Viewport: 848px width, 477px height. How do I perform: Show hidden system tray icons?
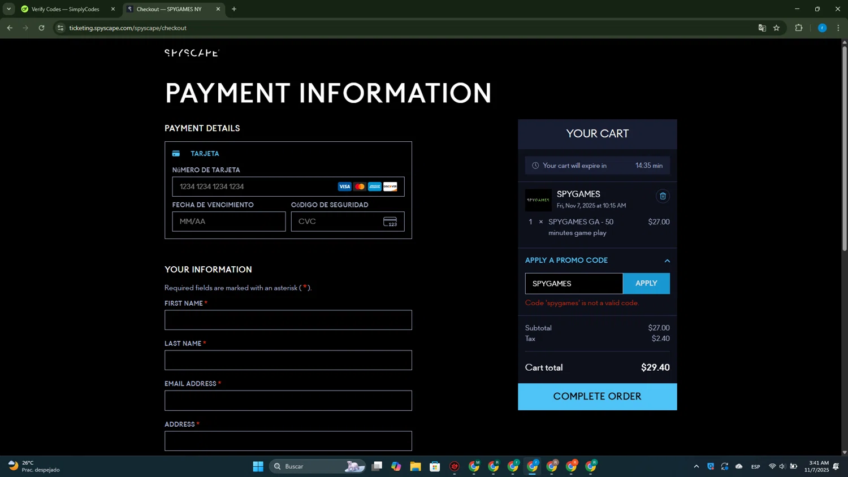click(696, 466)
